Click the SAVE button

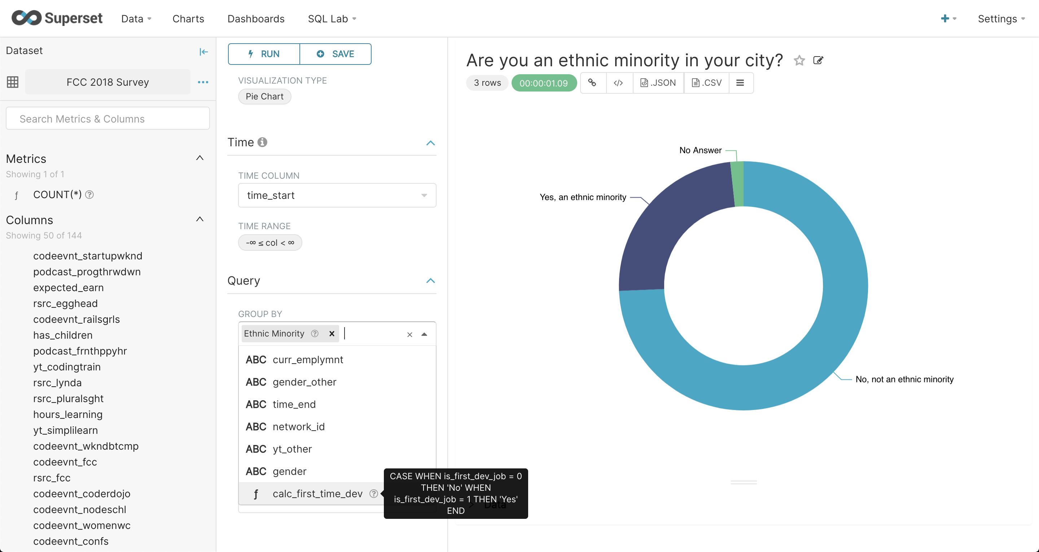click(x=335, y=54)
